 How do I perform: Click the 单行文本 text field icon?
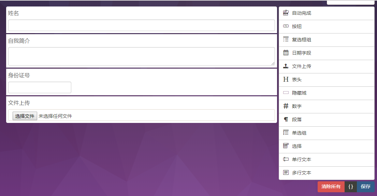(x=286, y=159)
